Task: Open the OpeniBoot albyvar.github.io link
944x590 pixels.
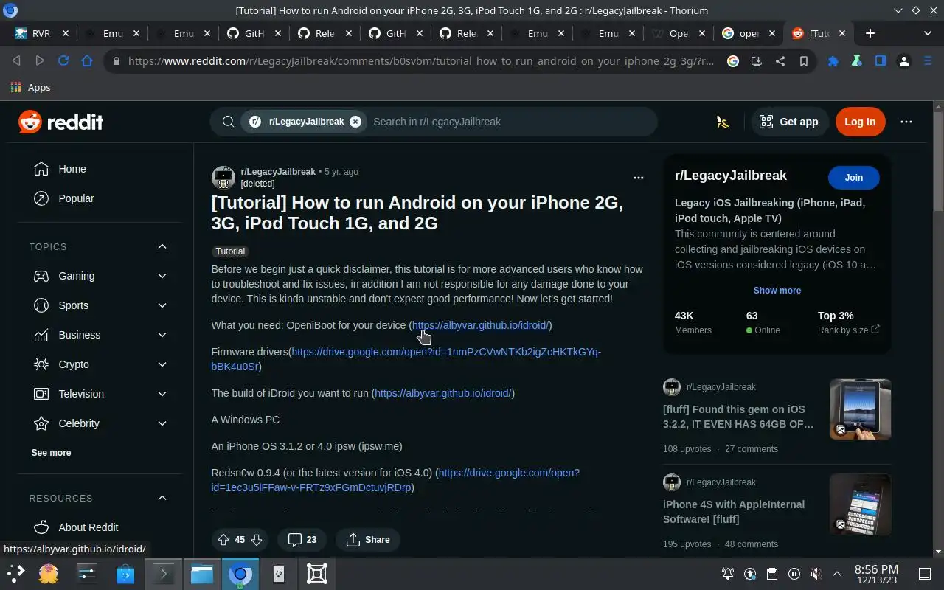Action: pyautogui.click(x=480, y=325)
